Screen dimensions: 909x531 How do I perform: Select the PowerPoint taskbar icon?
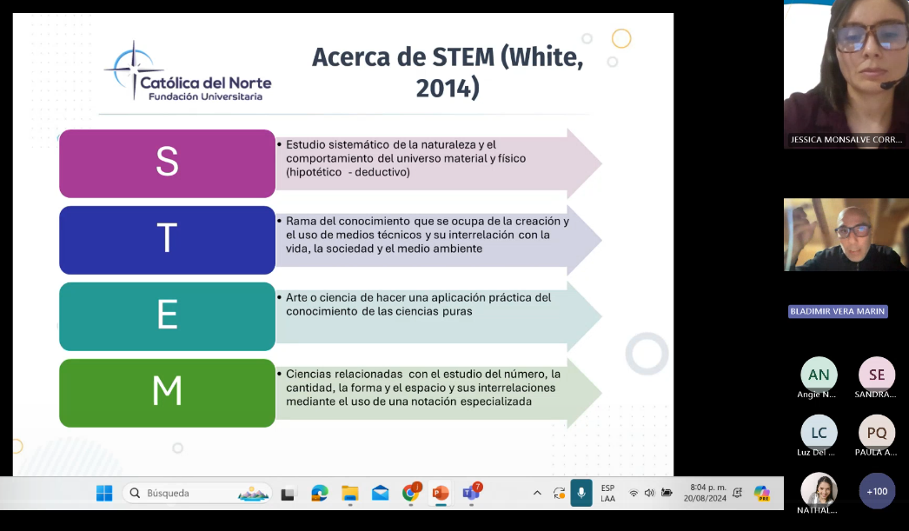pos(441,494)
